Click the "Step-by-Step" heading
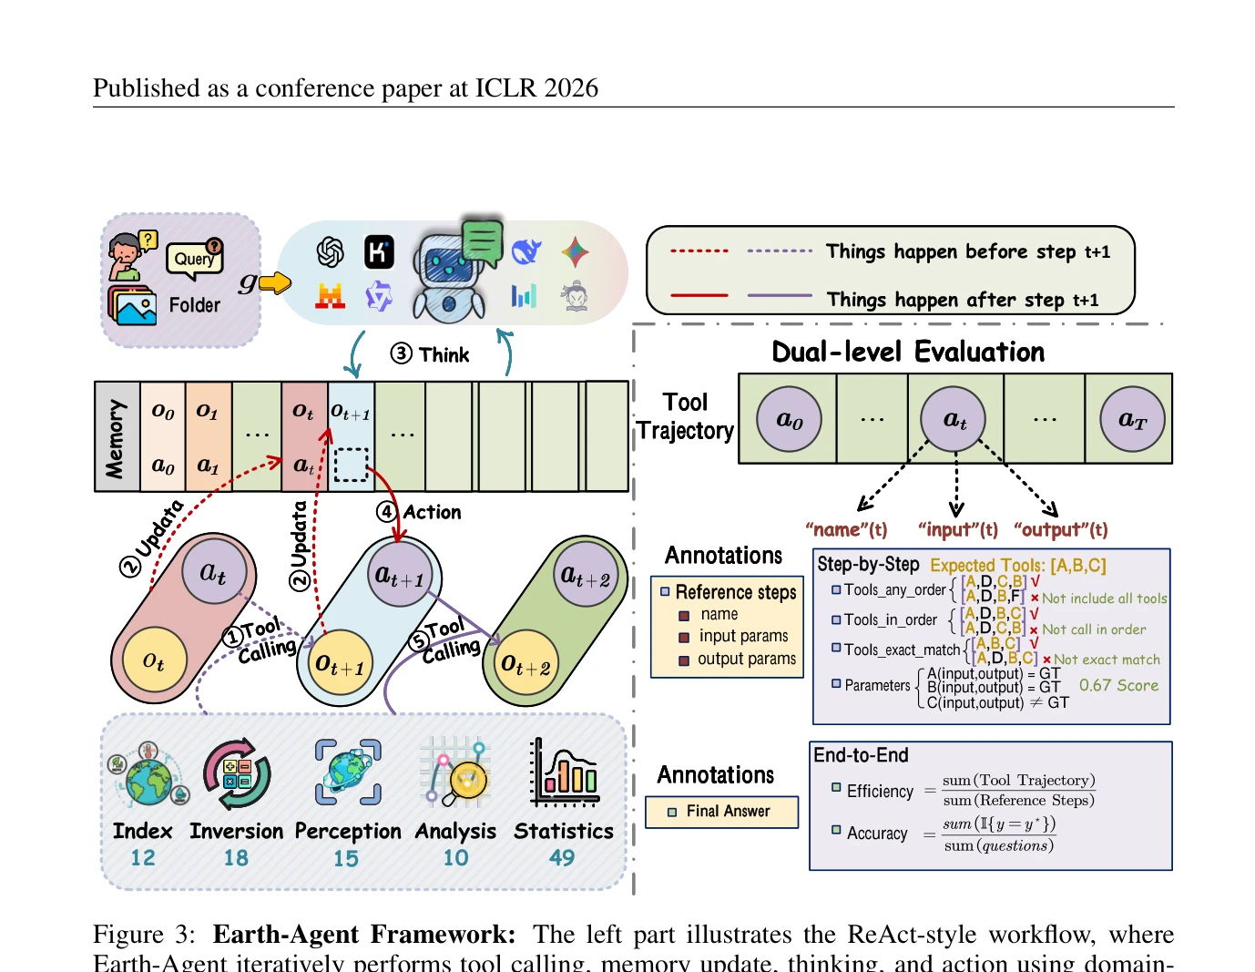Screen dimensions: 1255x972 869,564
